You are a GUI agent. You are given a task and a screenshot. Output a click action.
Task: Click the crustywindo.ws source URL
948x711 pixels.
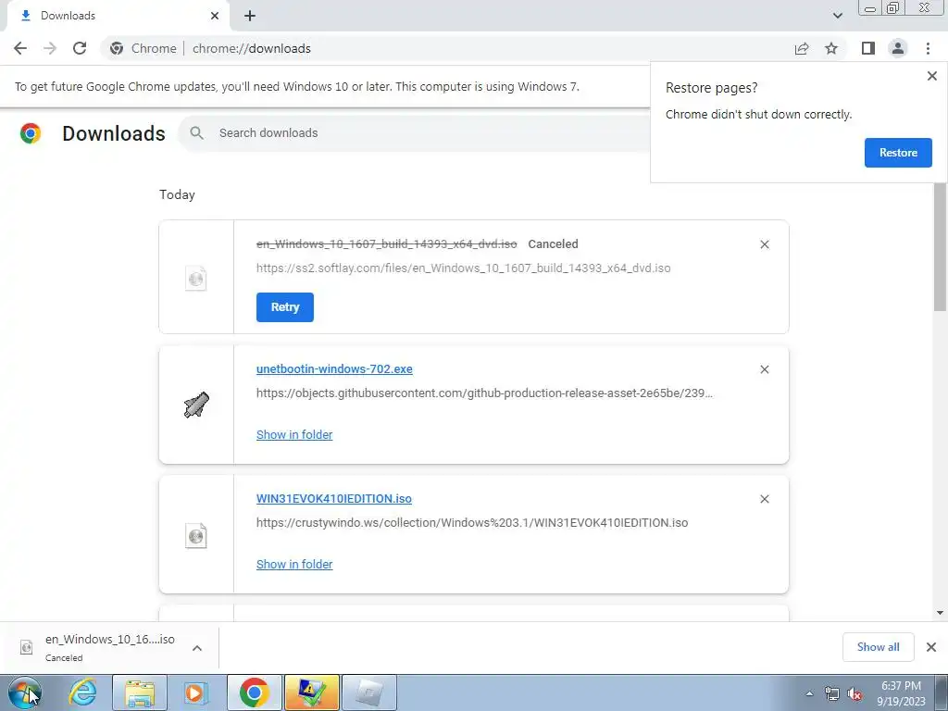point(472,522)
